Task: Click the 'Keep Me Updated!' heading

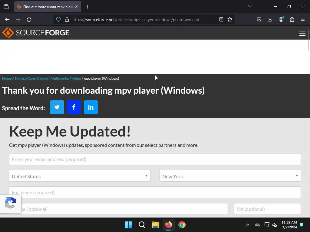Action: (70, 131)
